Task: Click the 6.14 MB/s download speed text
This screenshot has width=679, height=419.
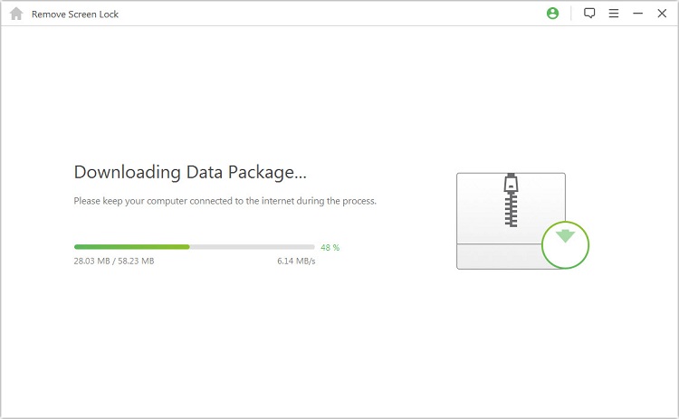Action: tap(296, 261)
